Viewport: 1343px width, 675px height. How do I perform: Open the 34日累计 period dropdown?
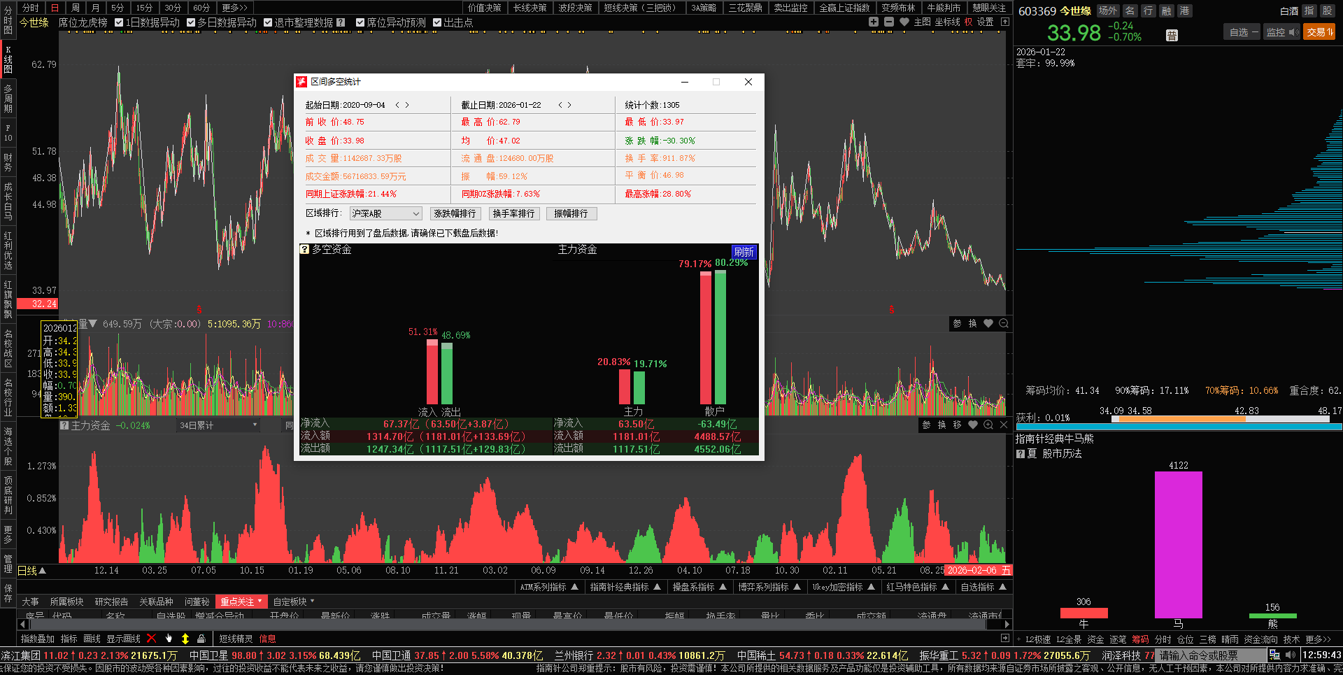pyautogui.click(x=218, y=425)
